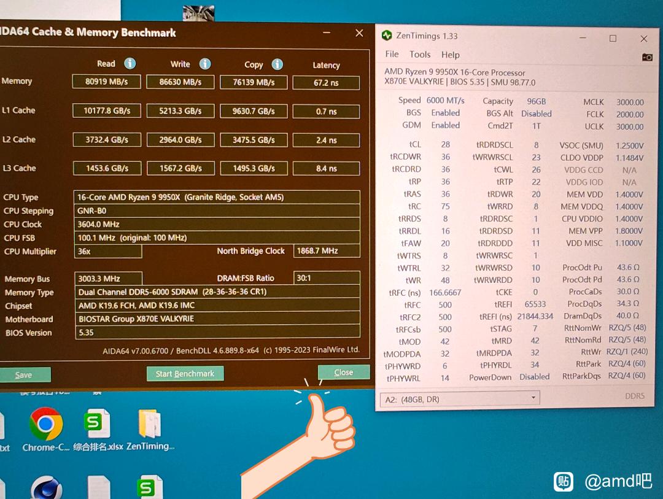Click L1 Cache read 10177.8 GB/s

107,111
